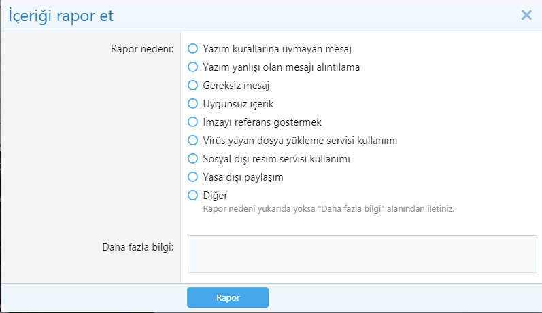Image resolution: width=542 pixels, height=313 pixels.
Task: Select the 'İmzayı referans göstermek' radio button
Action: pyautogui.click(x=192, y=122)
